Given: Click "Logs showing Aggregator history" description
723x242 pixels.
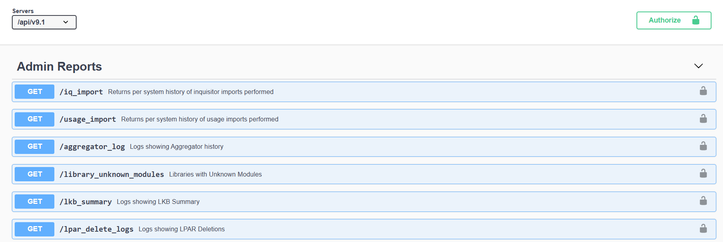Looking at the screenshot, I should [x=177, y=147].
